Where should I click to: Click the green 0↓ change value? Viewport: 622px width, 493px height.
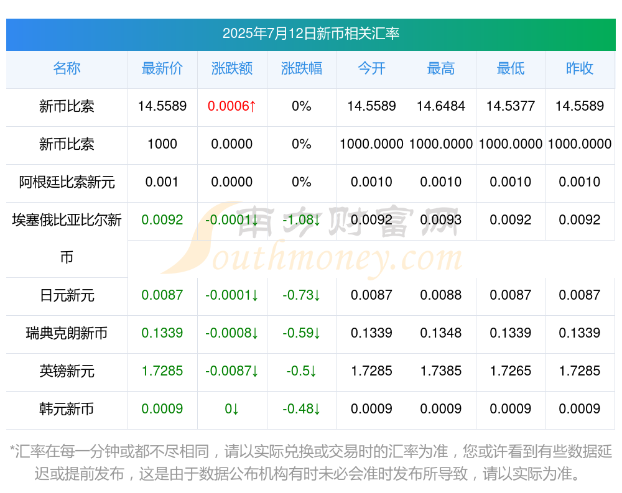(232, 408)
